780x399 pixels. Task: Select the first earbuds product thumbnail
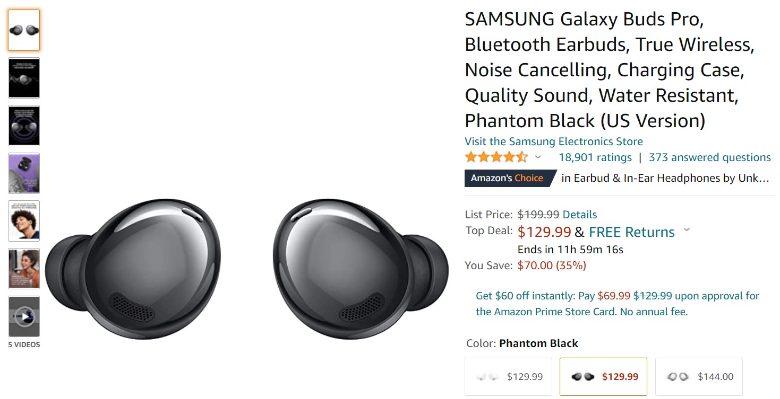24,30
